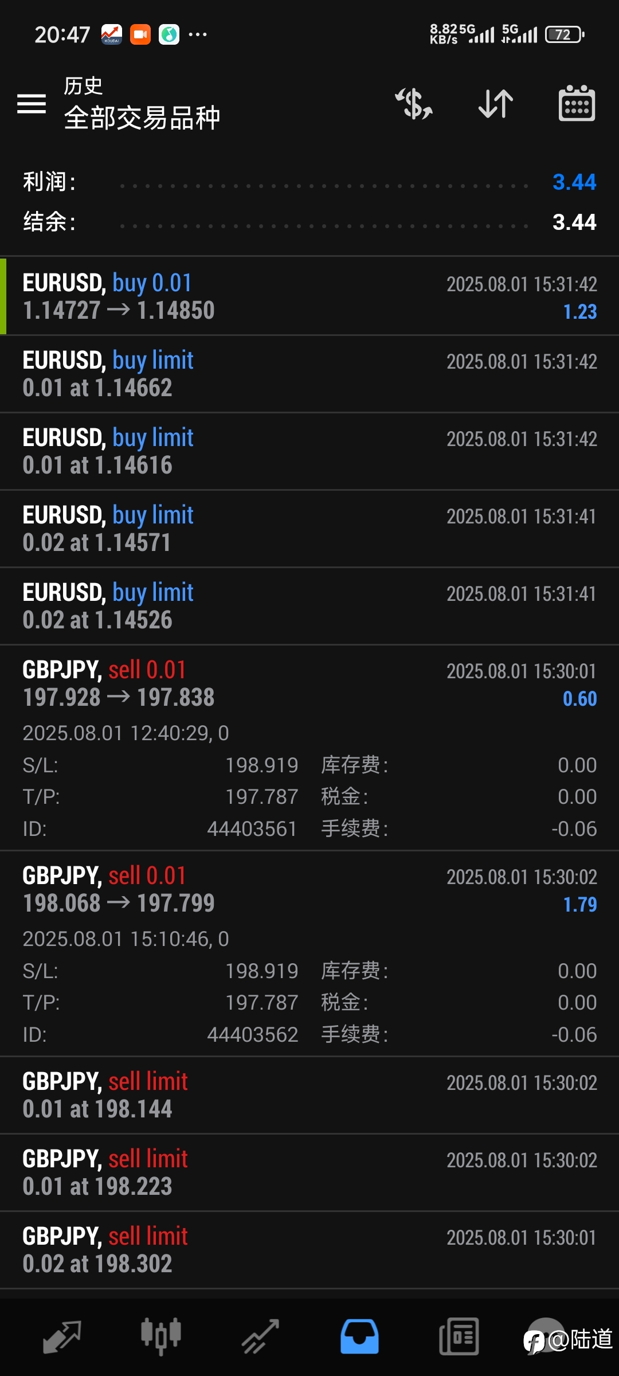This screenshot has height=1376, width=619.
Task: Open the hamburger side menu
Action: click(32, 104)
